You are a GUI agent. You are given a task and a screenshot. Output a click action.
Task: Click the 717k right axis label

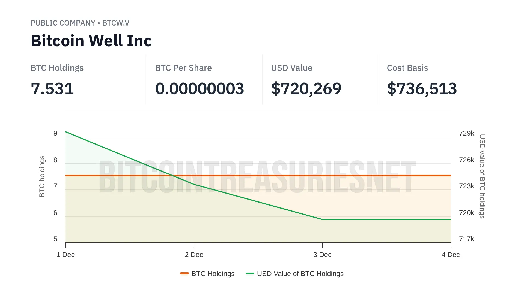tap(466, 239)
